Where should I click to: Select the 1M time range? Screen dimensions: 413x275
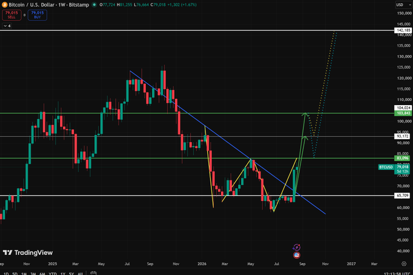[24, 273]
